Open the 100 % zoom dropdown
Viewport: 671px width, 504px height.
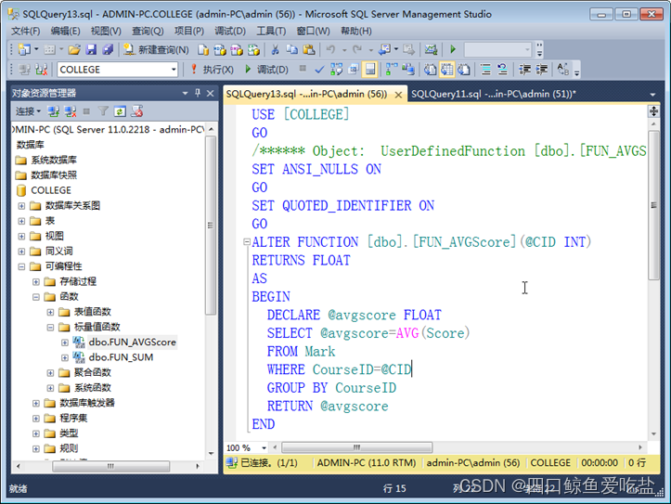pyautogui.click(x=264, y=448)
